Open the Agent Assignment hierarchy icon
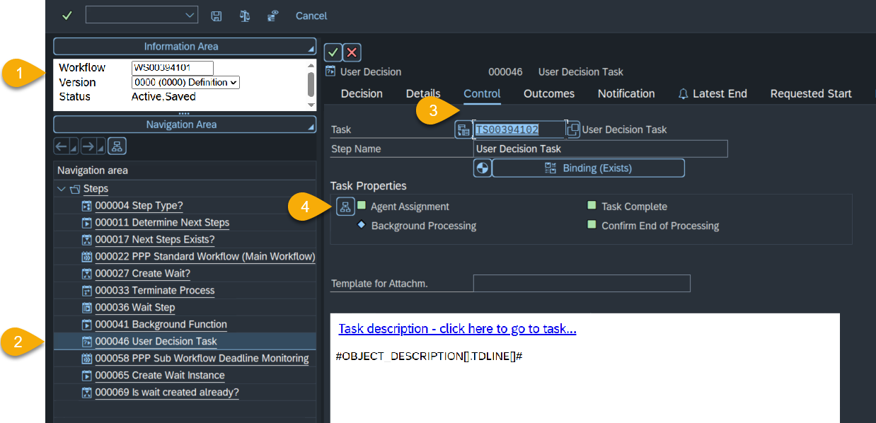876x423 pixels. click(345, 207)
